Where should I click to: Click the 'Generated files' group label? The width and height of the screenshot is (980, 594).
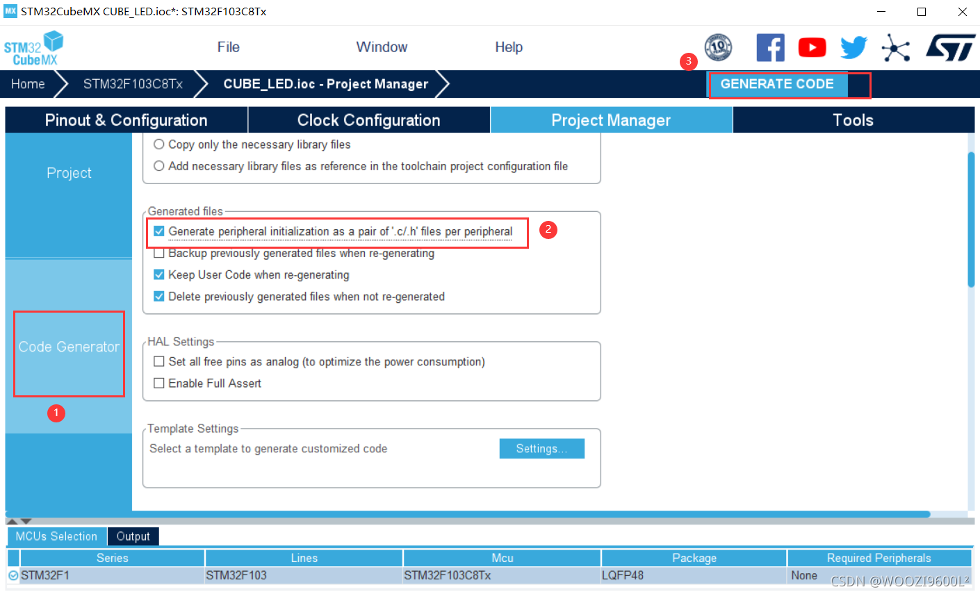(x=186, y=211)
